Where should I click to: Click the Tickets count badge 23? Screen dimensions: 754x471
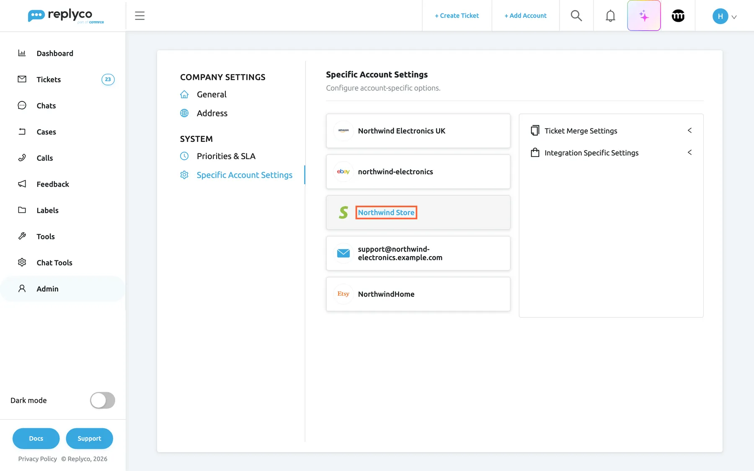coord(108,80)
